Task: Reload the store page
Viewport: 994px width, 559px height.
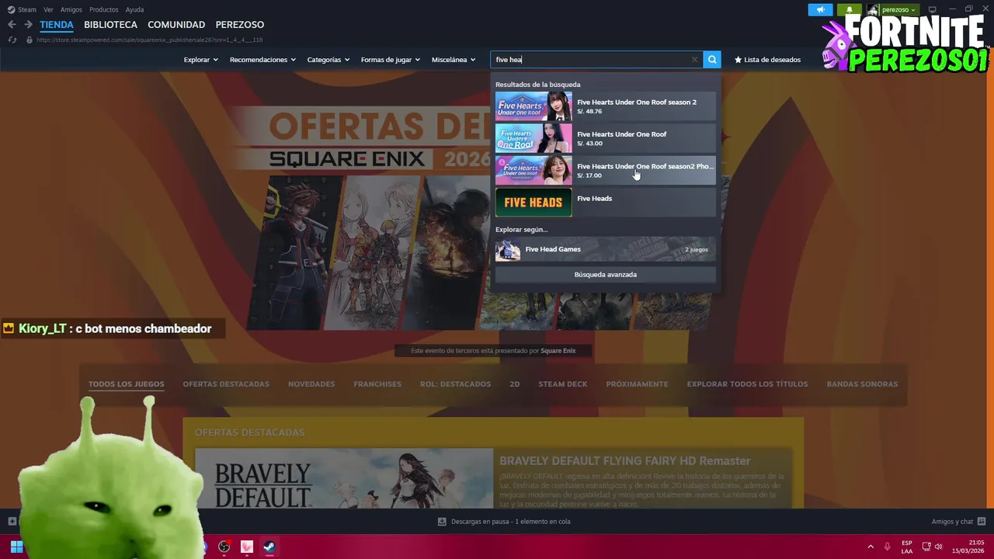Action: 12,40
